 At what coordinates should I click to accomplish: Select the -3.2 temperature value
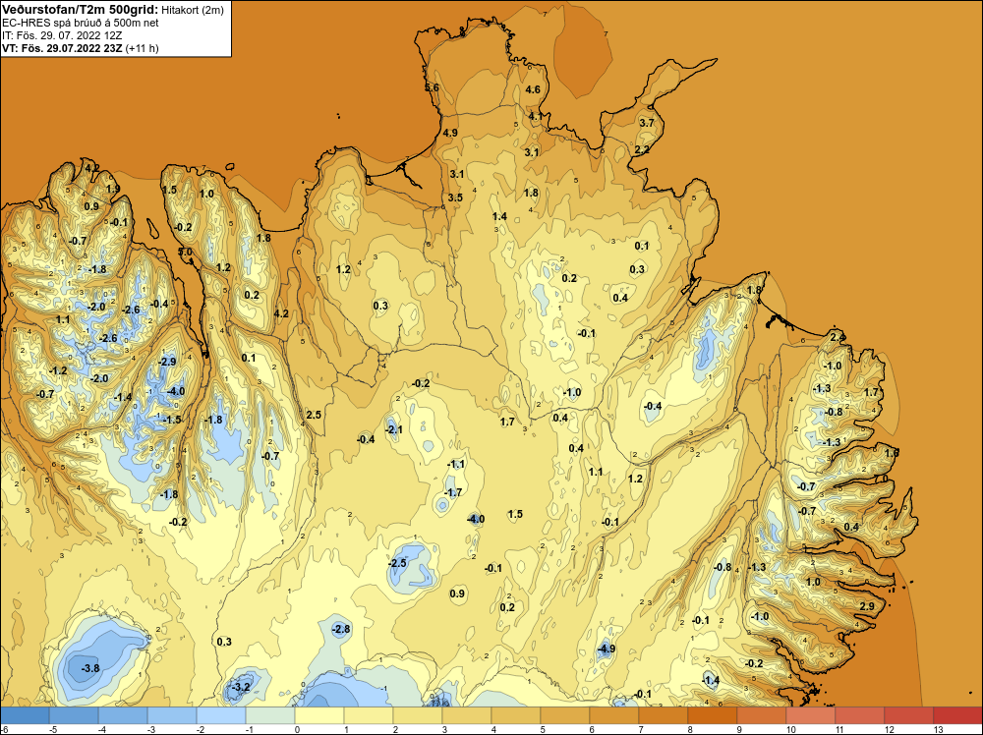click(241, 687)
